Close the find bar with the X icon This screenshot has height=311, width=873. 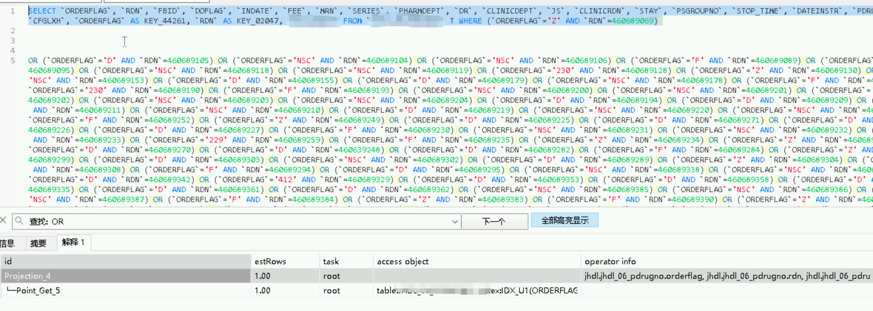3,220
